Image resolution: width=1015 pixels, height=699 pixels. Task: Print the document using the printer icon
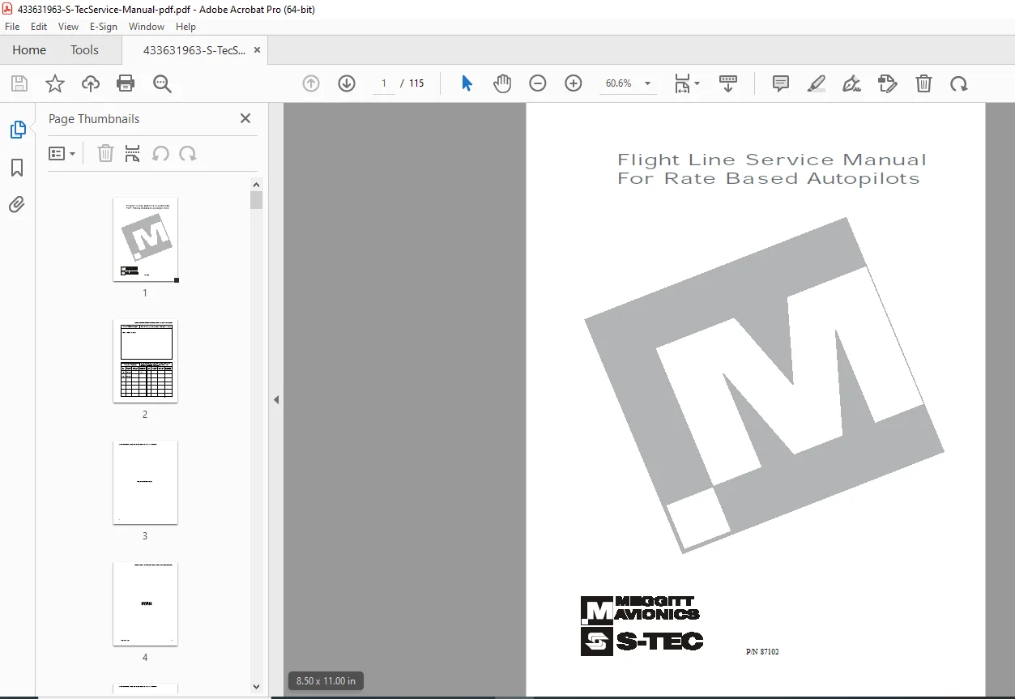[126, 83]
